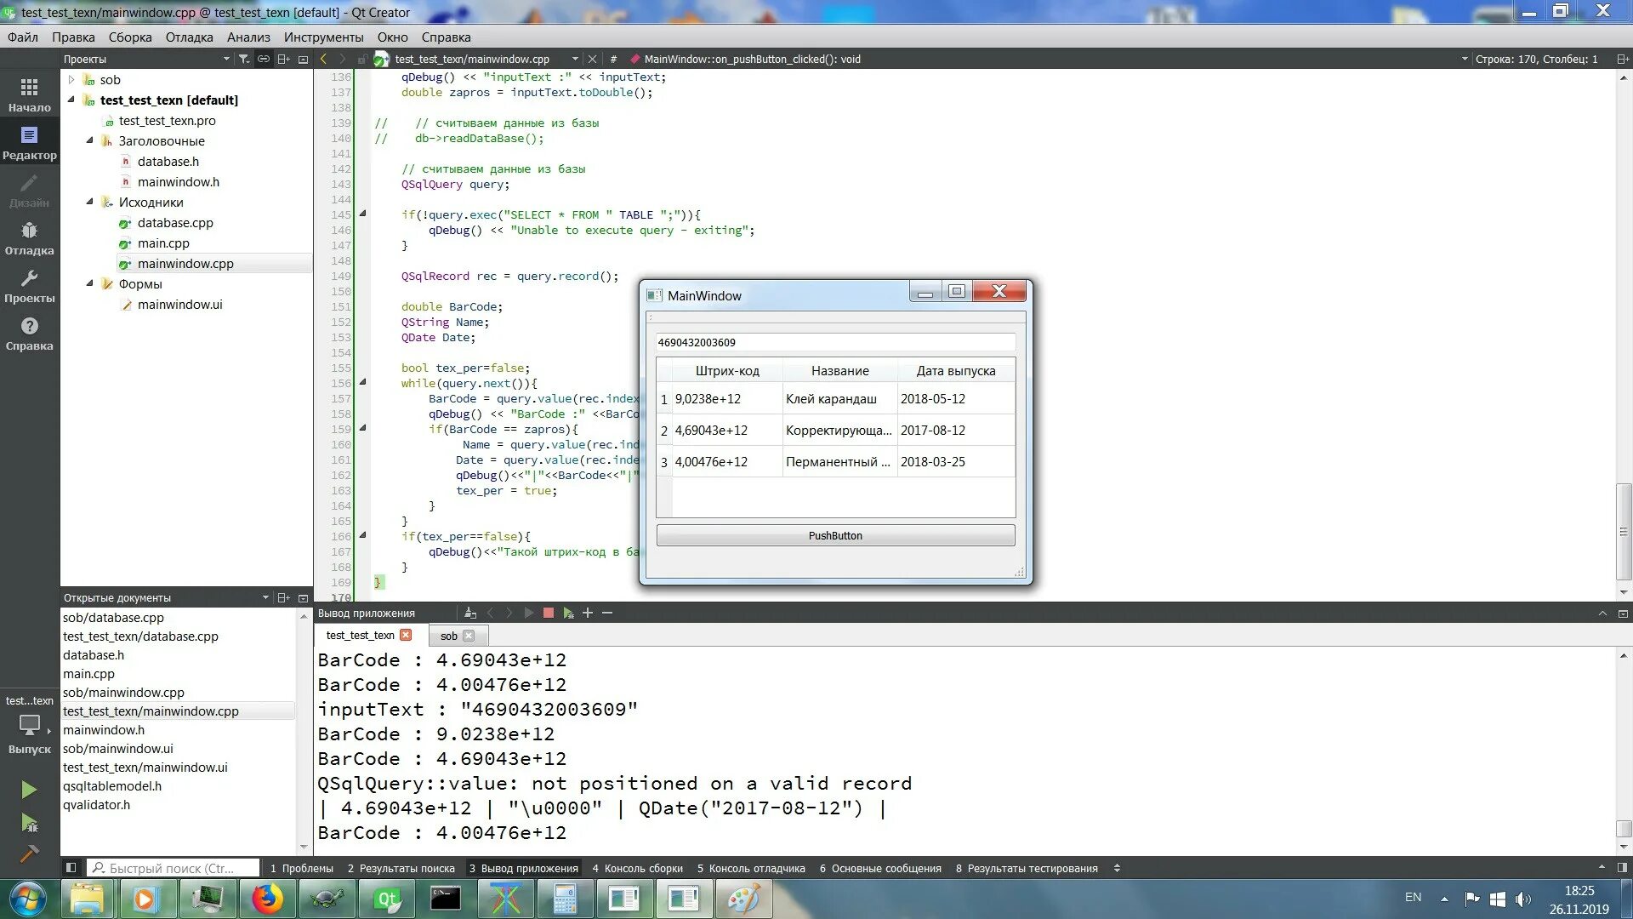The width and height of the screenshot is (1633, 919).
Task: Toggle the link-with-editor sync icon
Action: click(264, 59)
